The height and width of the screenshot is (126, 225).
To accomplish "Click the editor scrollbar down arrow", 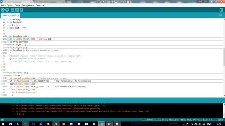I will click(224, 95).
